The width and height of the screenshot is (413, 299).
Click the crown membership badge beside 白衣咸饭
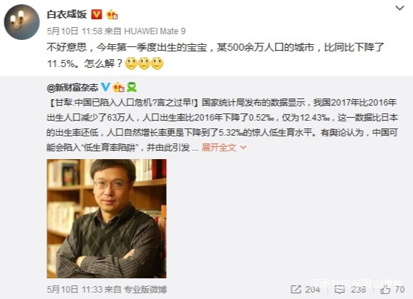112,15
